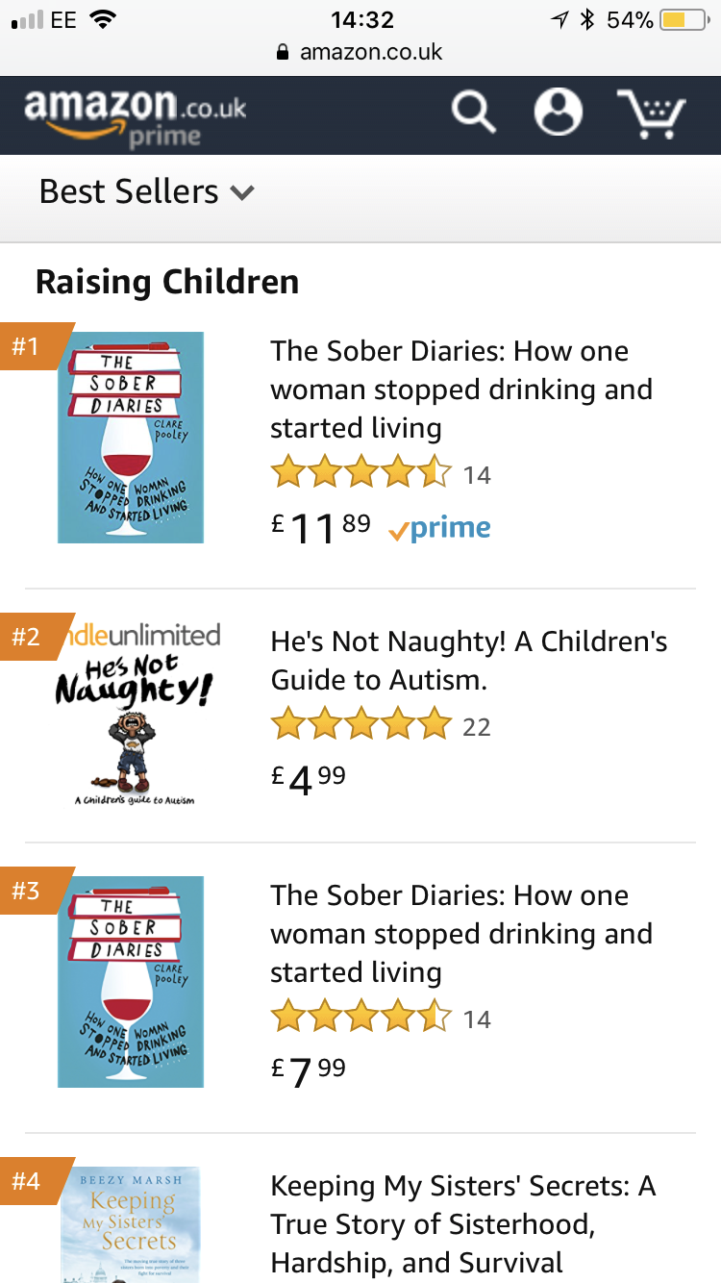Viewport: 721px width, 1283px height.
Task: Open The Sober Diaries £7.99 title link
Action: [461, 934]
